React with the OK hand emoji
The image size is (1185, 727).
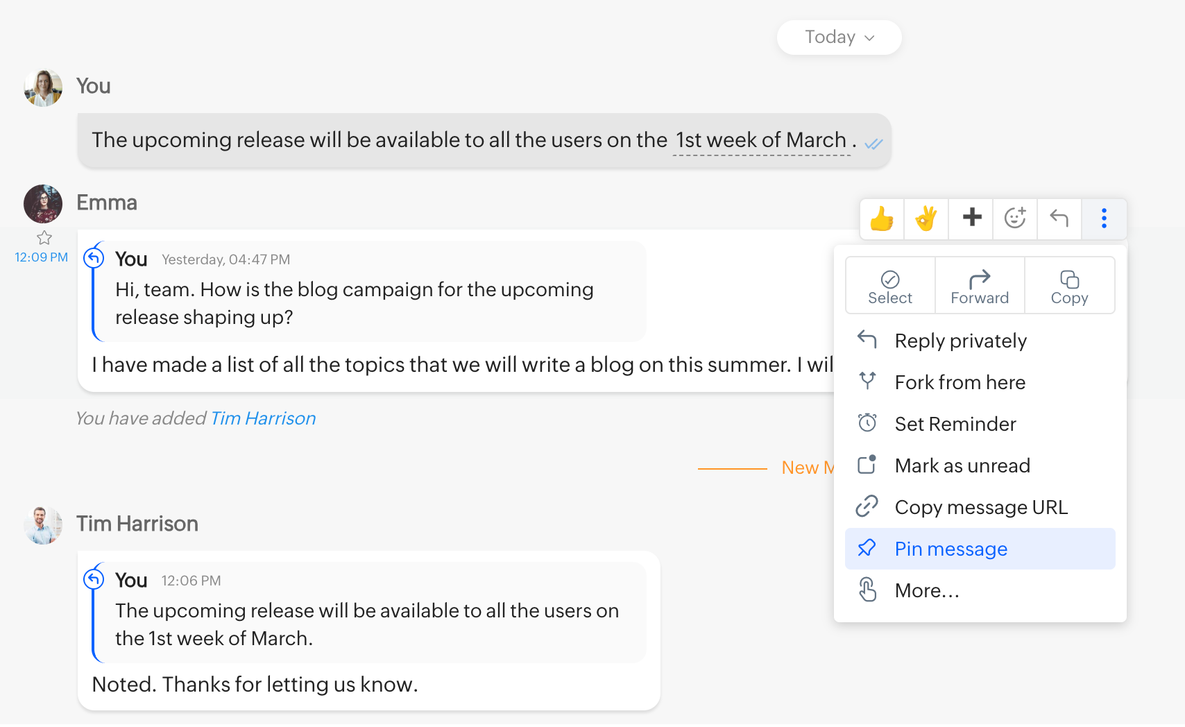coord(926,219)
